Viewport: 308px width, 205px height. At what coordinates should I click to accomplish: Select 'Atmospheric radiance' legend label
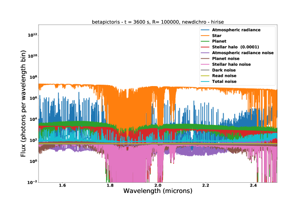point(236,30)
